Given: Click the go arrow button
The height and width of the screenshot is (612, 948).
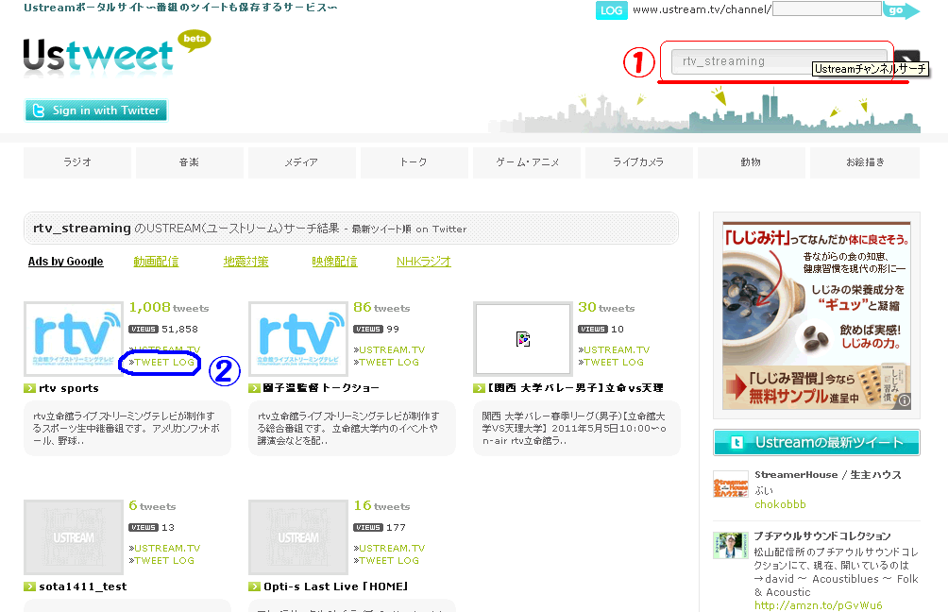Looking at the screenshot, I should pos(901,10).
